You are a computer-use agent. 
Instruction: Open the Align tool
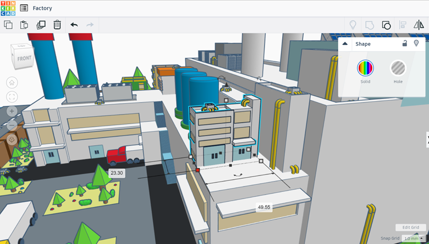coord(403,25)
